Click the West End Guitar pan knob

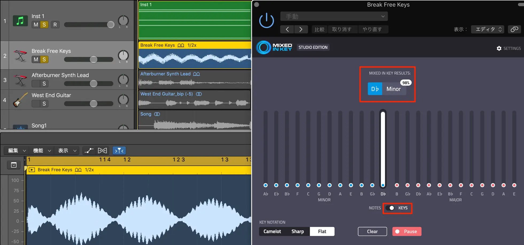[x=123, y=100]
